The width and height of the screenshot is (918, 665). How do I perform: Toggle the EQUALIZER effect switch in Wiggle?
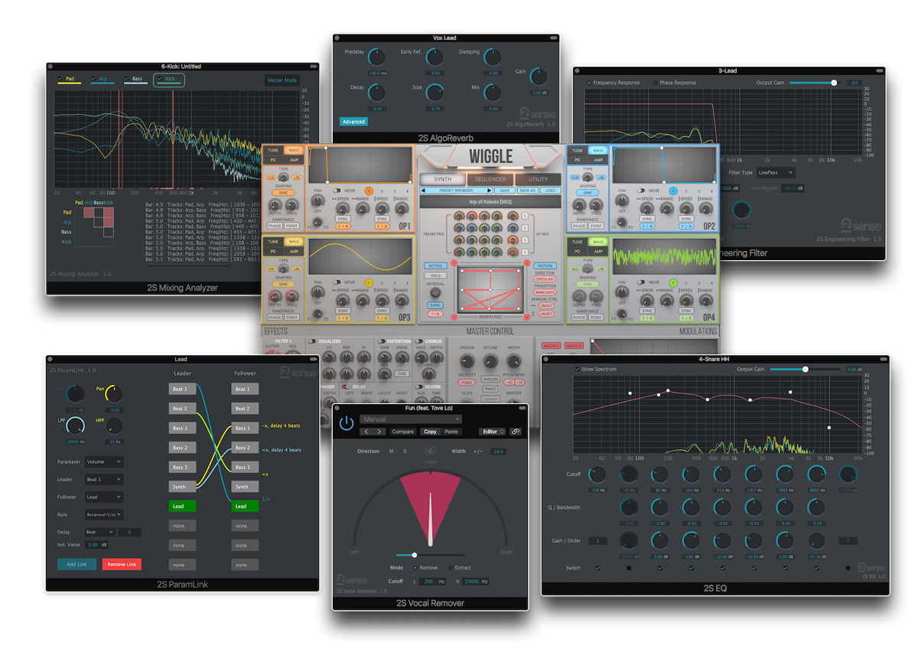pyautogui.click(x=312, y=341)
